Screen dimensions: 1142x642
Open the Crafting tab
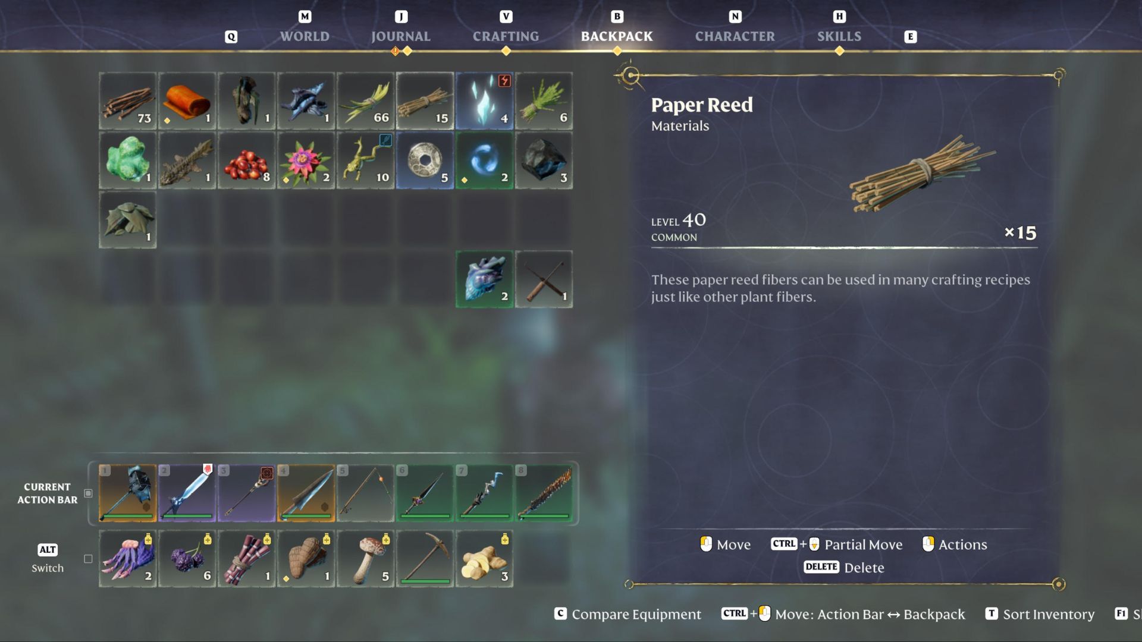(506, 36)
